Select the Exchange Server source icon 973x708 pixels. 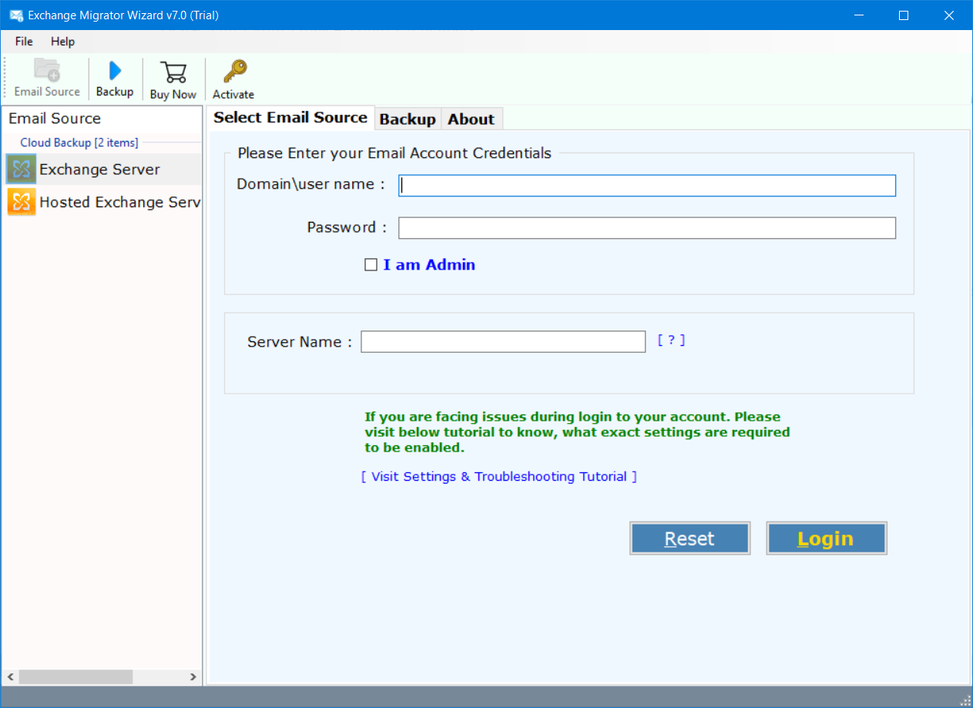coord(22,169)
